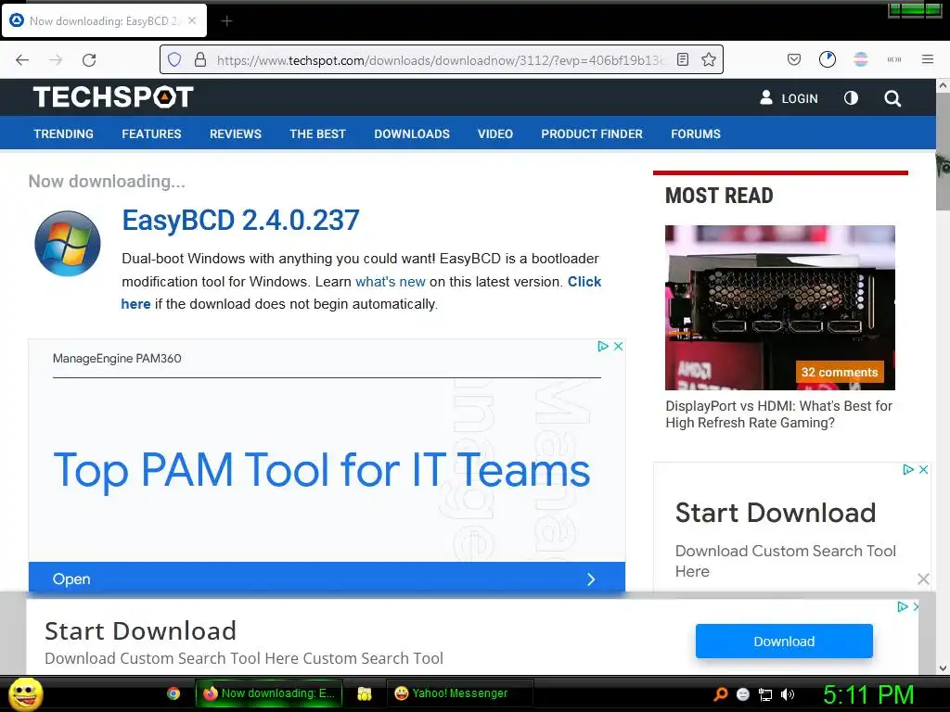Open the network tray icon
Image resolution: width=950 pixels, height=712 pixels.
pos(765,694)
